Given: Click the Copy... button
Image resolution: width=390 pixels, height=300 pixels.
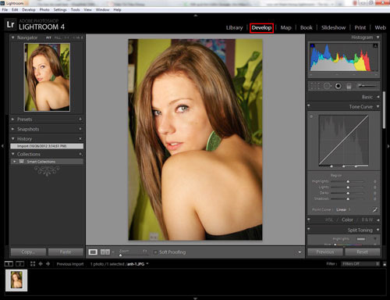Looking at the screenshot, I should coord(28,252).
